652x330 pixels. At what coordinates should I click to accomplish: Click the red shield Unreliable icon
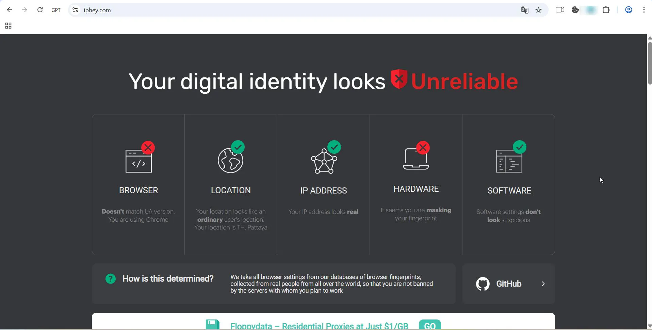tap(399, 79)
